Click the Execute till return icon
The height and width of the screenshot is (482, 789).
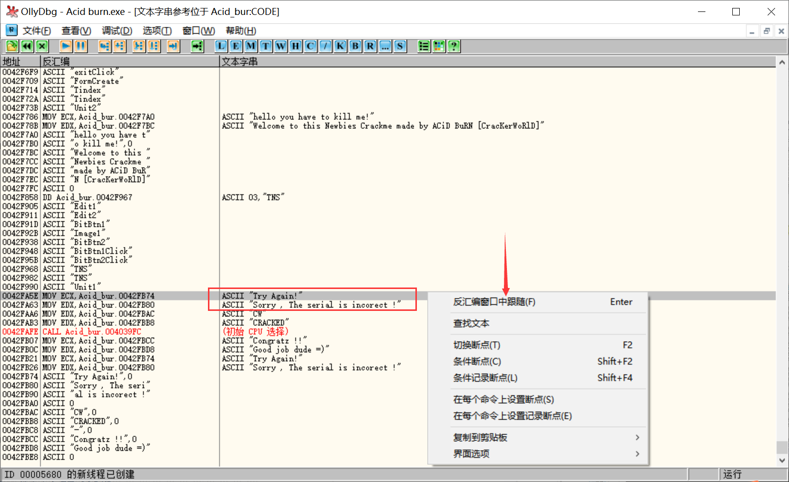[x=173, y=46]
